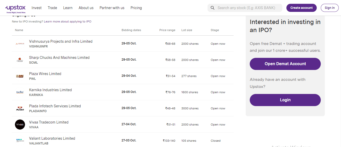Click the search magnifier icon
This screenshot has width=341, height=147.
click(213, 8)
